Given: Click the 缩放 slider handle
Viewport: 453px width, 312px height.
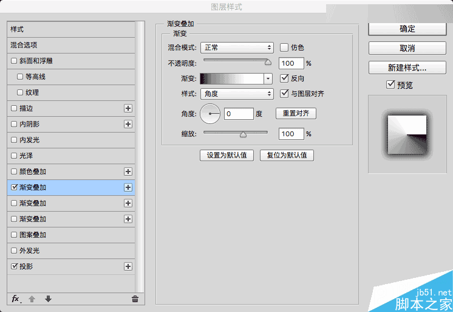Looking at the screenshot, I should tap(243, 134).
